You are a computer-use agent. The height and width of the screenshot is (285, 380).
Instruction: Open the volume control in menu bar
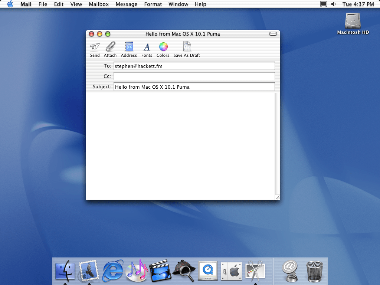click(x=333, y=4)
